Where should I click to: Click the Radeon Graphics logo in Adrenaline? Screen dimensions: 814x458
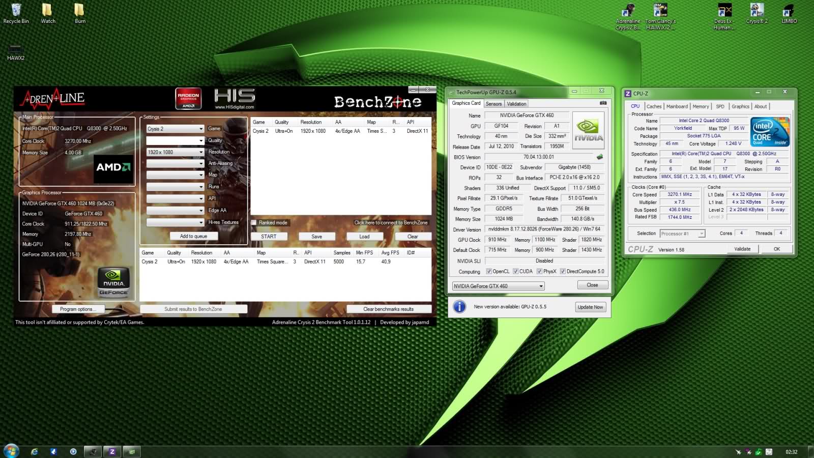click(x=188, y=98)
